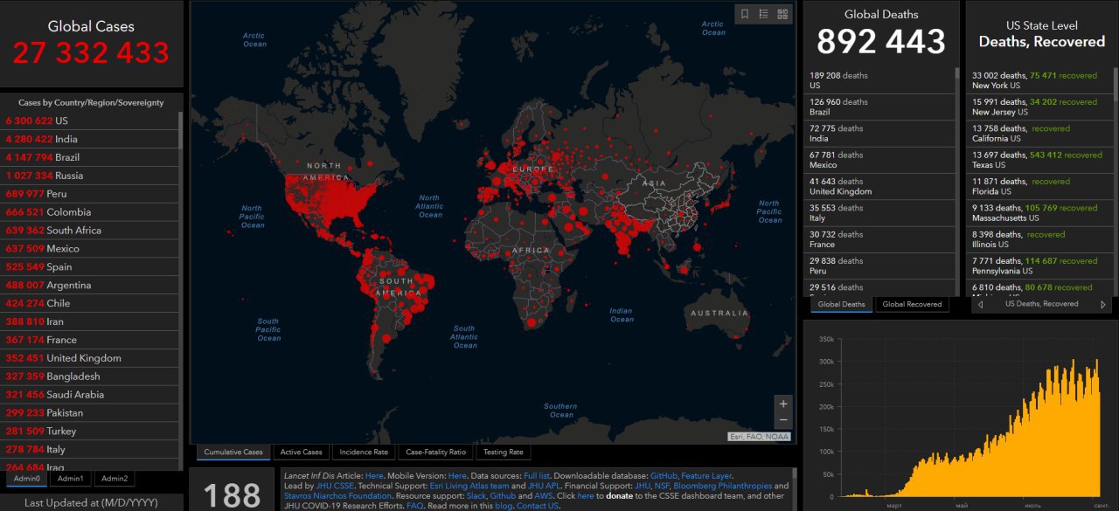Select the 189 208 deaths US row
The height and width of the screenshot is (511, 1119).
click(x=879, y=80)
